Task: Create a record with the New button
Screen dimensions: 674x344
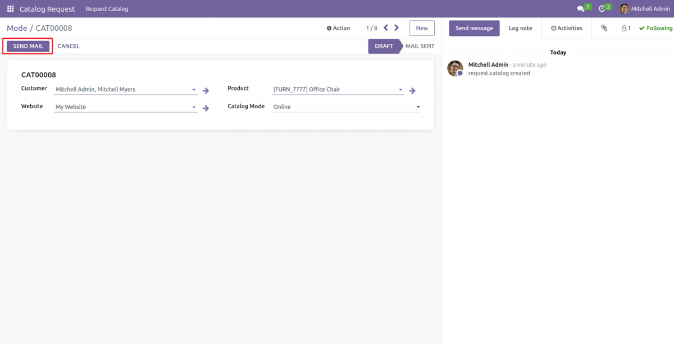Action: [421, 27]
